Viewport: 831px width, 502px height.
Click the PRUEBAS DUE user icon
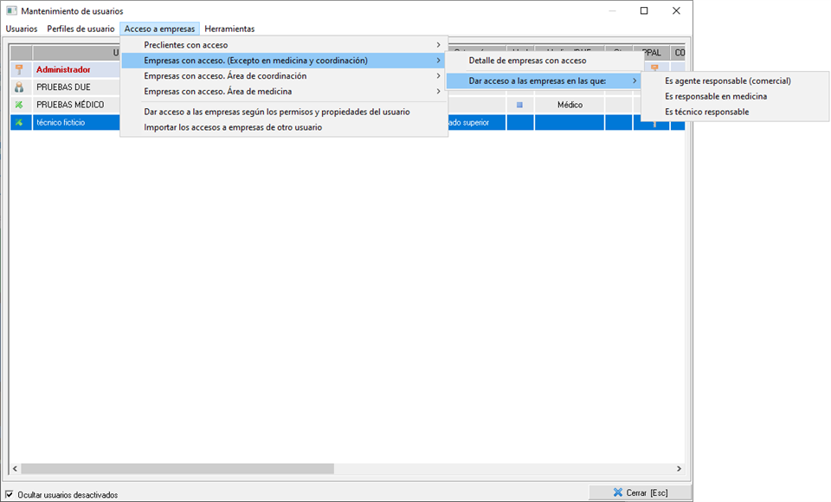pos(19,87)
